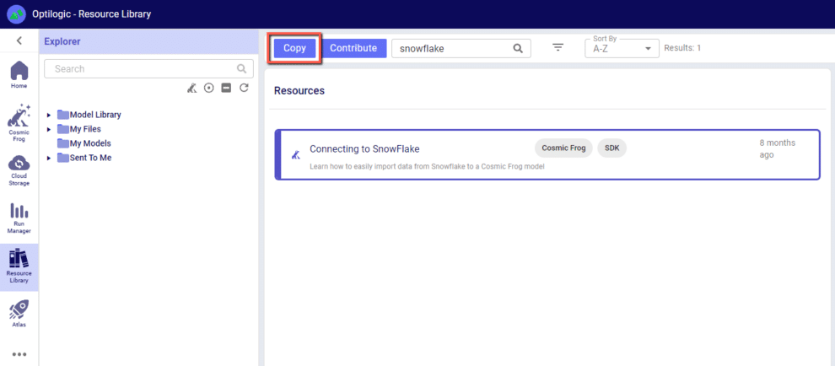Open Cloud Storage

click(19, 170)
